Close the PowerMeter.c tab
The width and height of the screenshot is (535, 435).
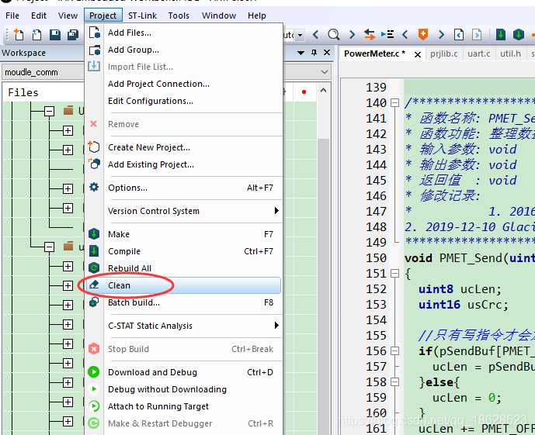[x=417, y=54]
